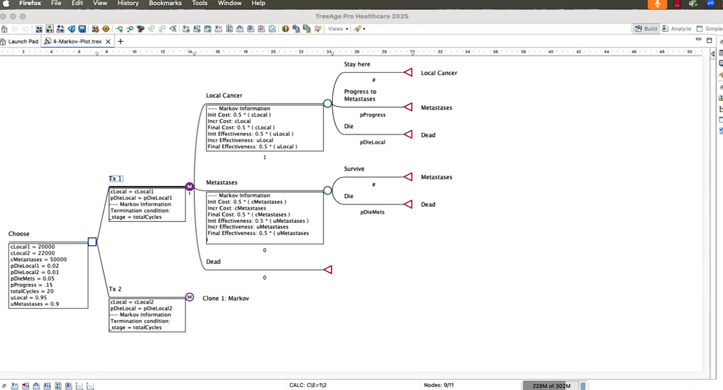This screenshot has width=723, height=390.
Task: Select the blue Choose decision node square
Action: [x=92, y=242]
